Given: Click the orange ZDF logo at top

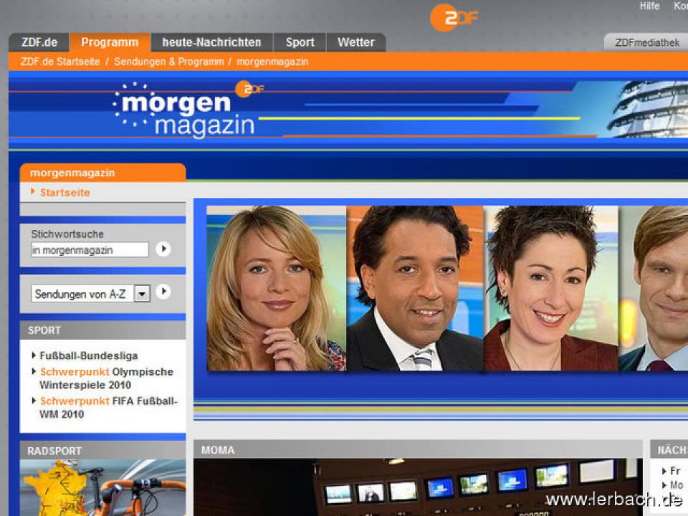Looking at the screenshot, I should click(454, 18).
